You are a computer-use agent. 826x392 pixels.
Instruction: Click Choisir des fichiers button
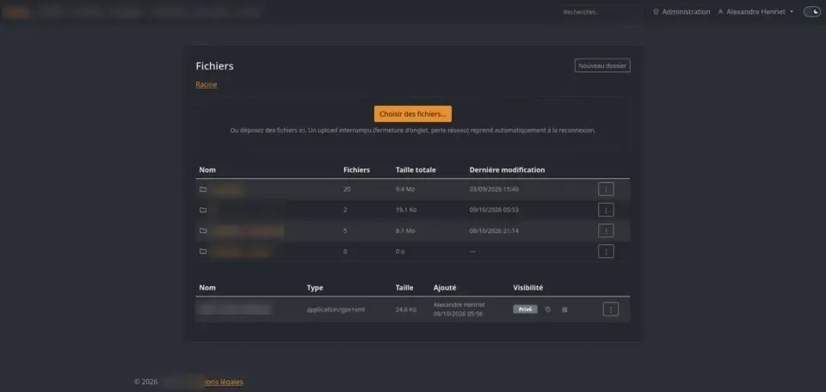coord(412,113)
